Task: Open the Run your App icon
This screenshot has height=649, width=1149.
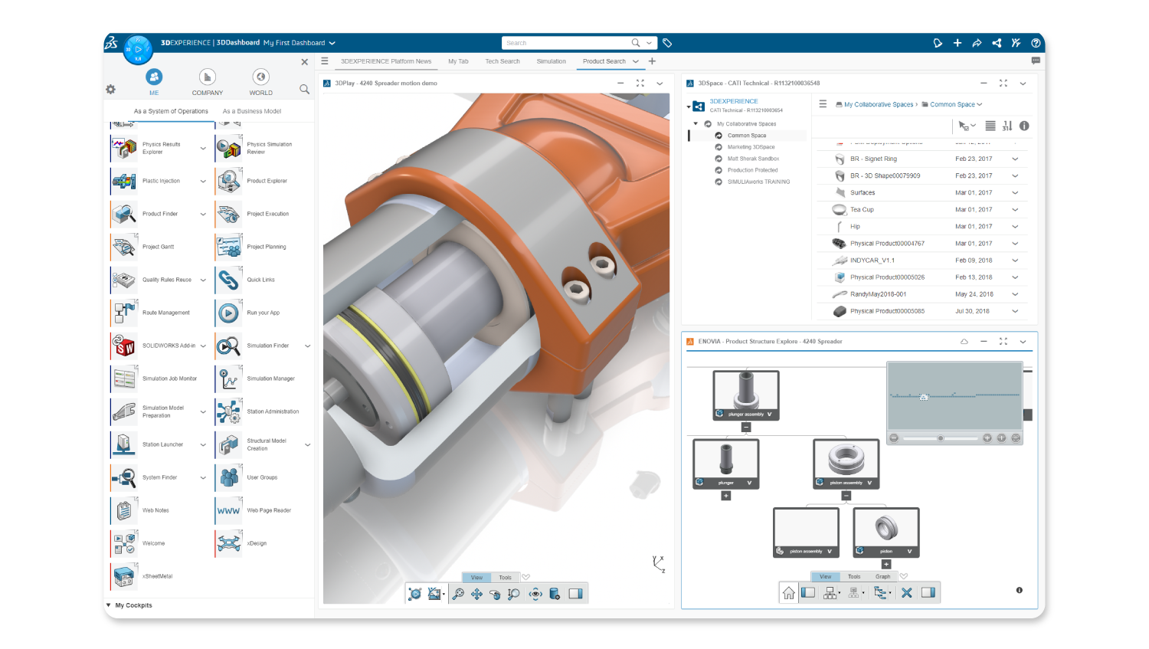Action: tap(228, 313)
